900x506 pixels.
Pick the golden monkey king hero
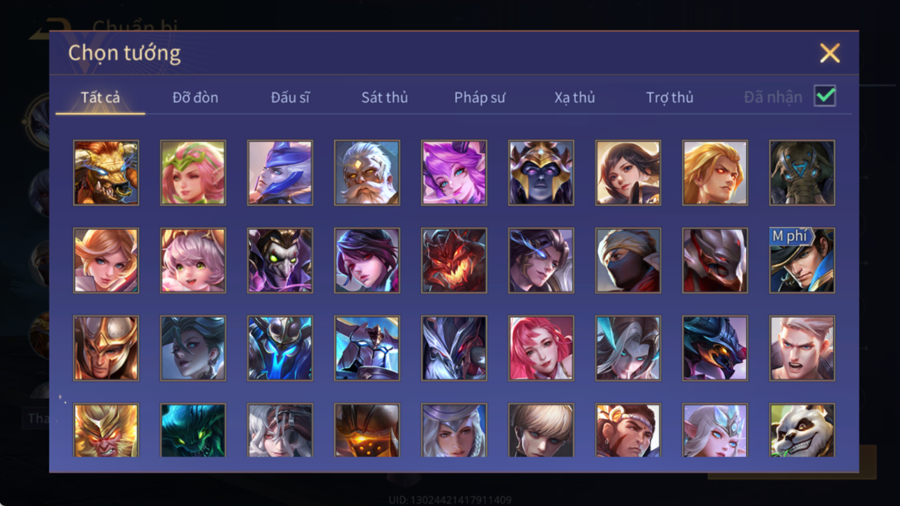[106, 430]
